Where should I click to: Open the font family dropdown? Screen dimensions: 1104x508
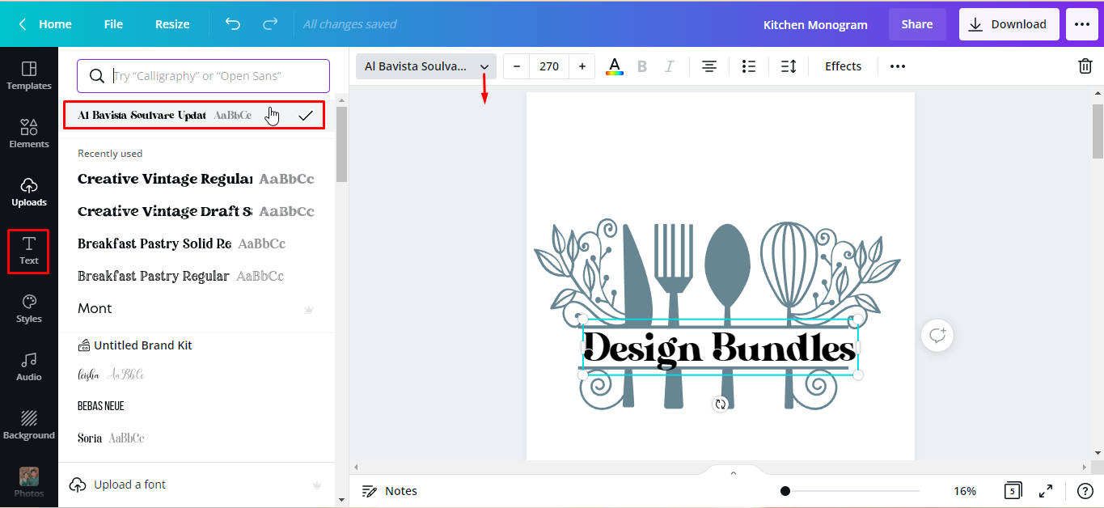point(427,66)
